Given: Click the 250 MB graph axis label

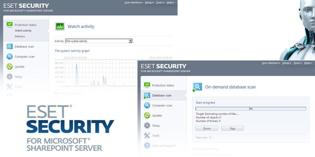Looking at the screenshot, I should (x=59, y=63).
